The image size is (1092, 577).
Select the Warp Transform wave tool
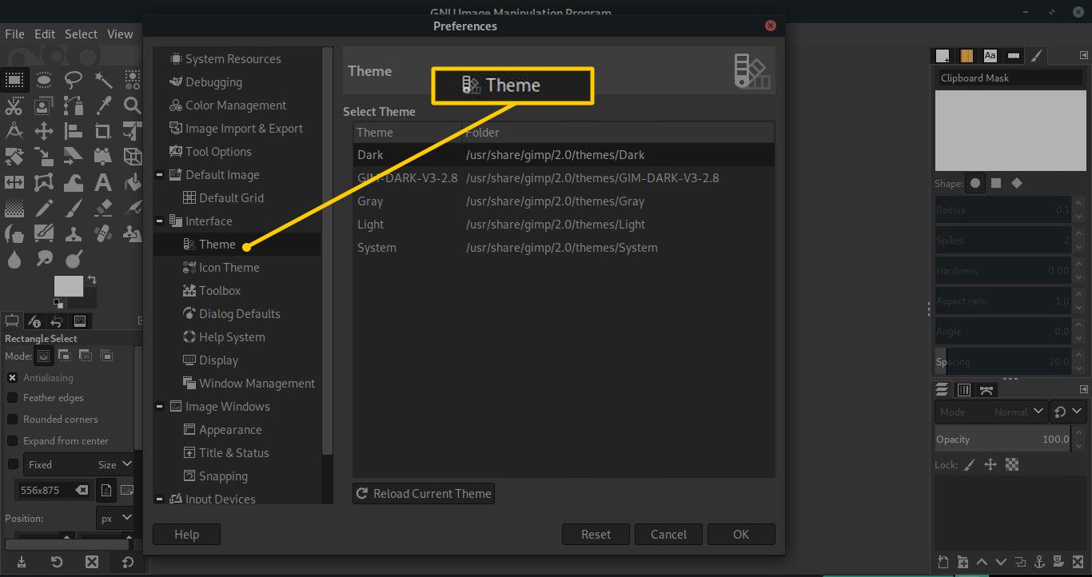(74, 182)
